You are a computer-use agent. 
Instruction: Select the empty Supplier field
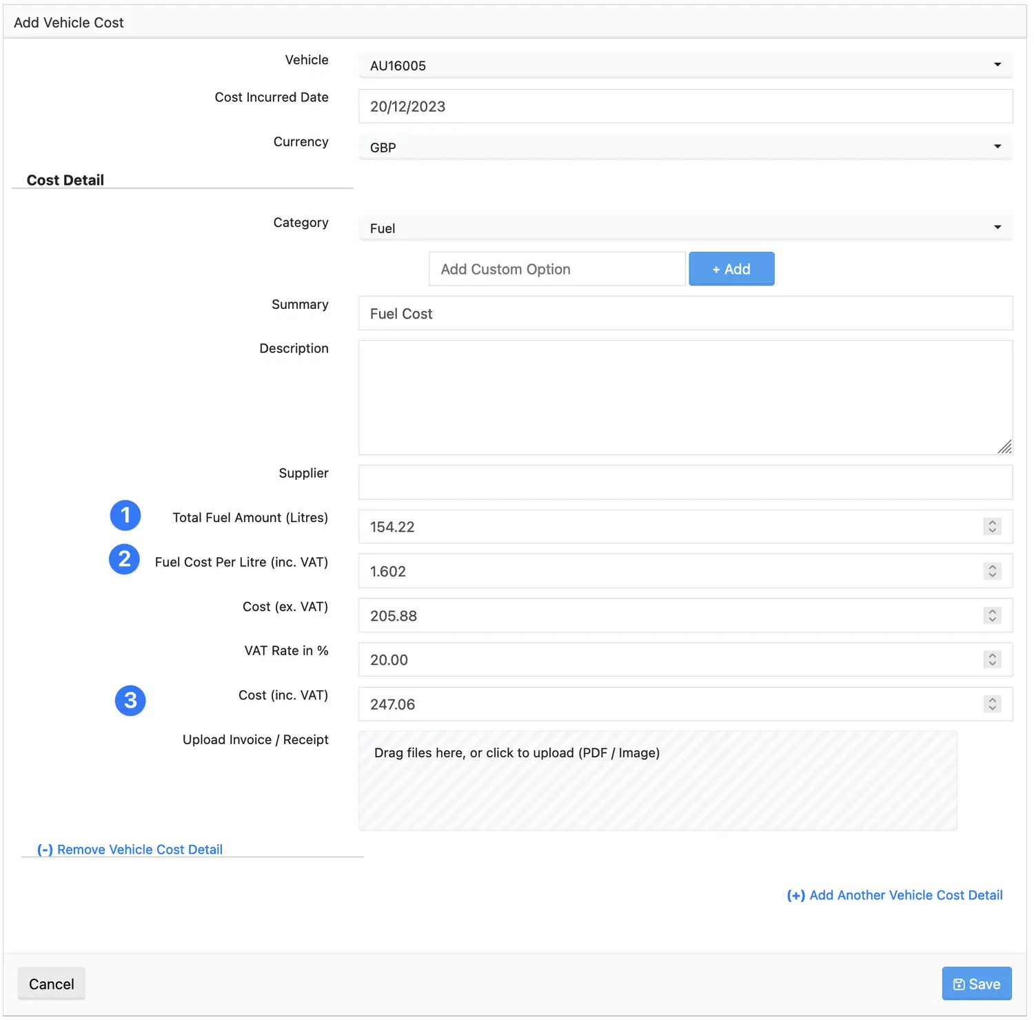[x=685, y=482]
